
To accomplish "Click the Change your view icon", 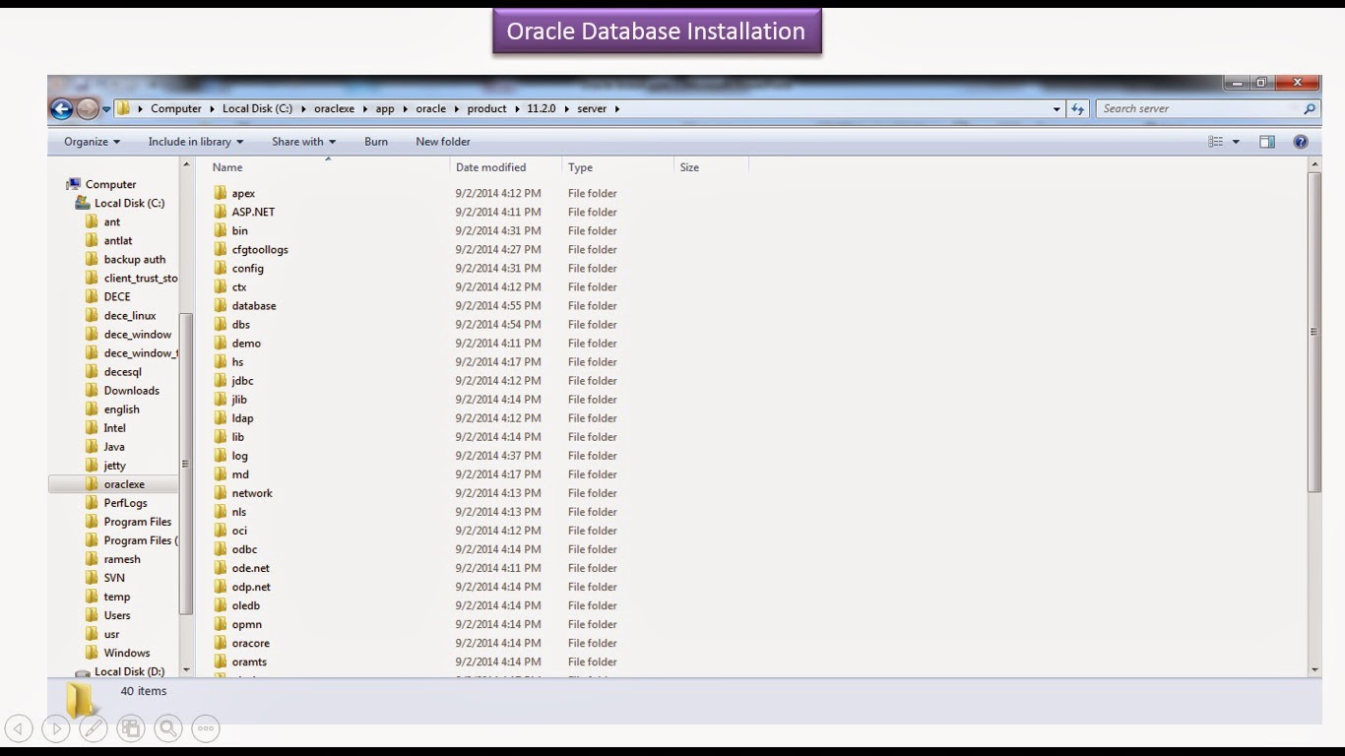I will click(1216, 142).
